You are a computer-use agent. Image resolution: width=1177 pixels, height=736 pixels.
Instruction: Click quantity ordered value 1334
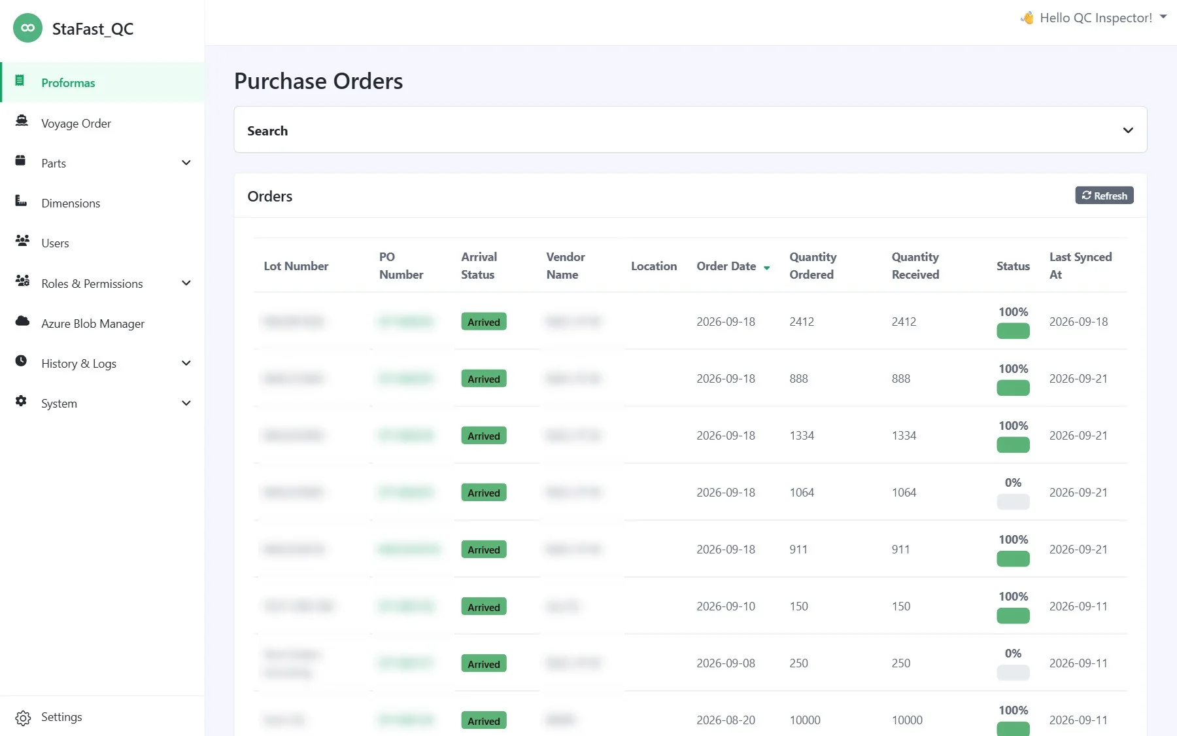point(802,436)
